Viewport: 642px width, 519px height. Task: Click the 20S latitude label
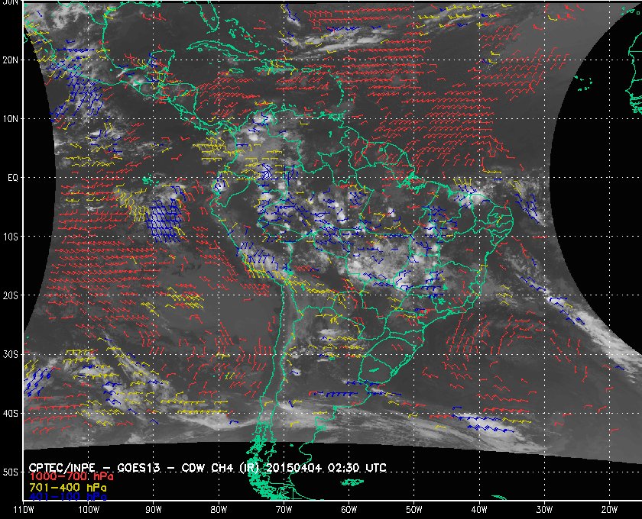point(11,295)
